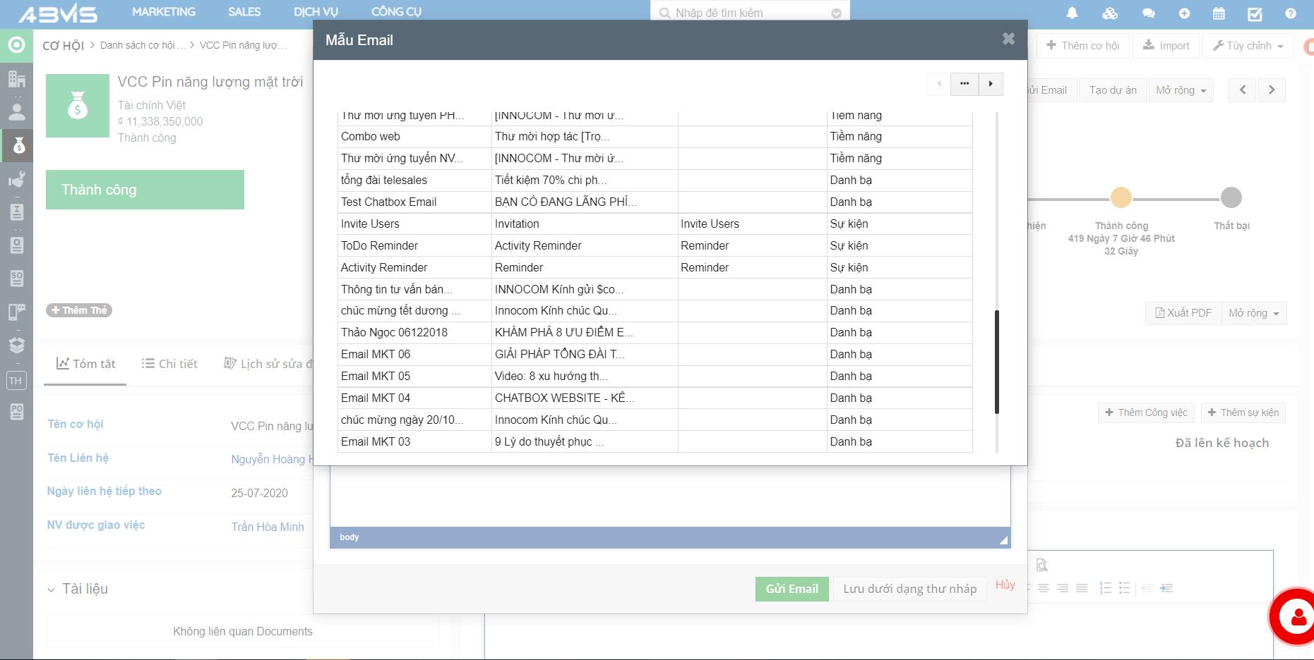Go to next page of email templates
Viewport: 1314px width, 660px height.
click(x=991, y=84)
